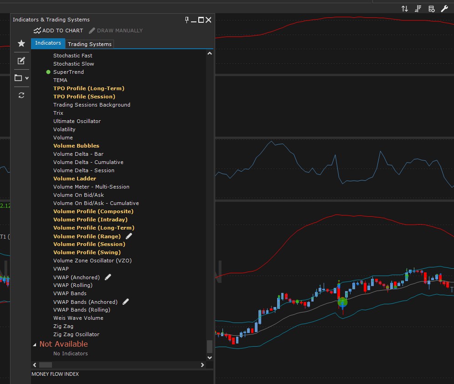Click the edit pencil-square sidebar icon
Image resolution: width=454 pixels, height=384 pixels.
pyautogui.click(x=21, y=61)
